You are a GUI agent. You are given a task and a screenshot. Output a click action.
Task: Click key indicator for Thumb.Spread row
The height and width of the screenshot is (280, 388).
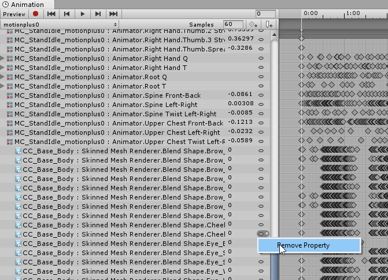[261, 49]
